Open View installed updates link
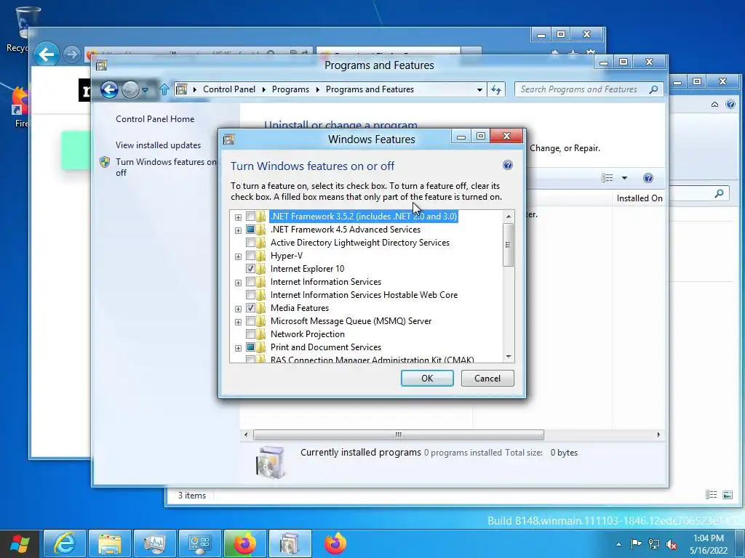The width and height of the screenshot is (745, 558). [x=158, y=145]
